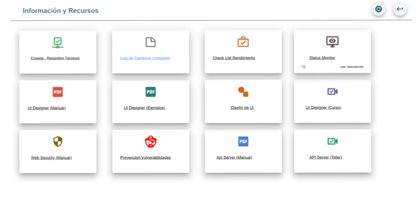The width and height of the screenshot is (420, 214).
Task: Click the orange briefcase check icon
Action: [243, 42]
